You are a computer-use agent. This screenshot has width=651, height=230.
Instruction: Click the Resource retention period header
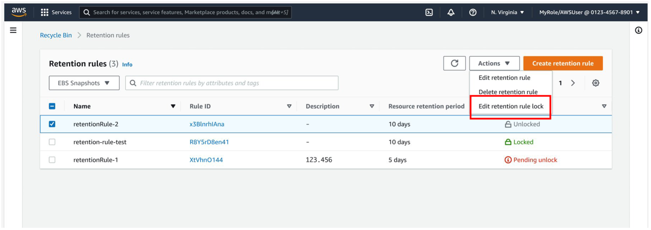pos(426,106)
